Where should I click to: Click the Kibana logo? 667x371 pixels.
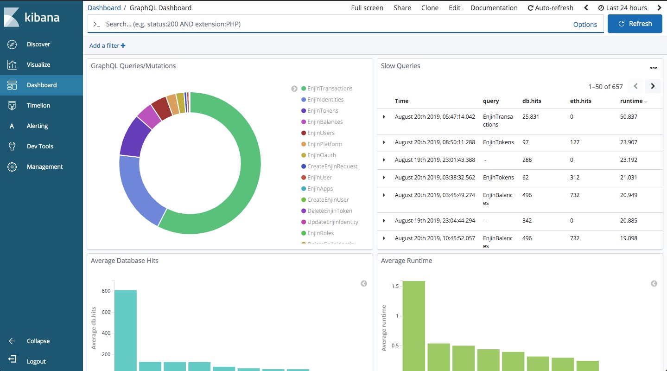tap(32, 17)
